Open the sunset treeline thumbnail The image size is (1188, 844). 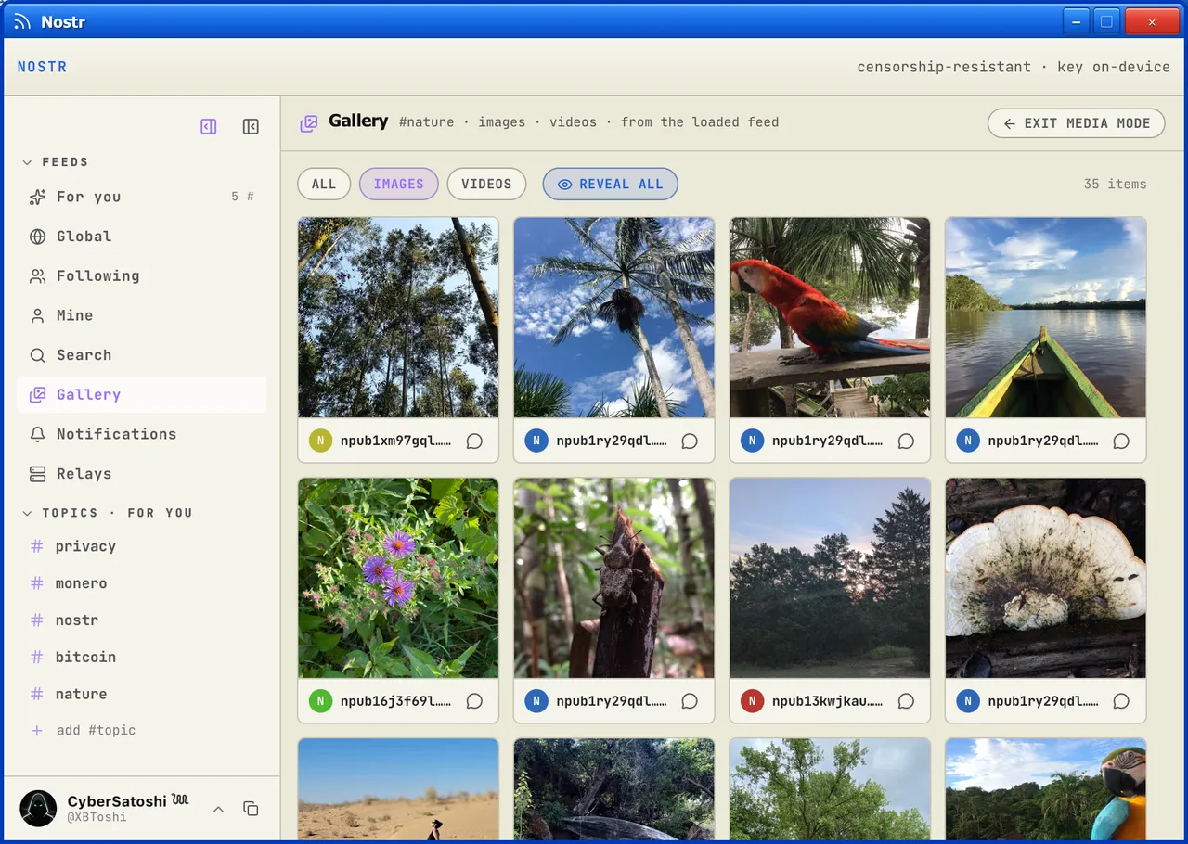pos(830,578)
